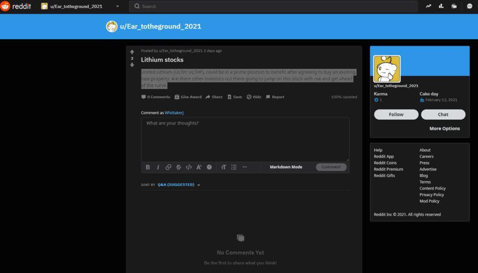The height and width of the screenshot is (273, 478).
Task: Toggle bold formatting in comment editor
Action: click(x=148, y=167)
